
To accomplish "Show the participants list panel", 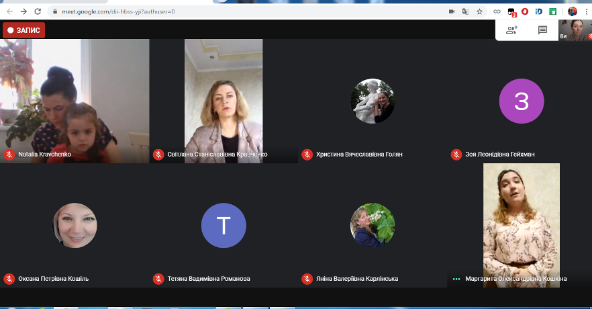I will click(x=511, y=30).
